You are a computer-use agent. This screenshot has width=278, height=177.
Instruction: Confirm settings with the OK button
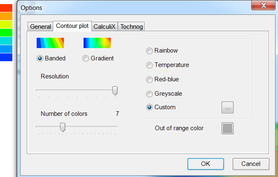[206, 164]
